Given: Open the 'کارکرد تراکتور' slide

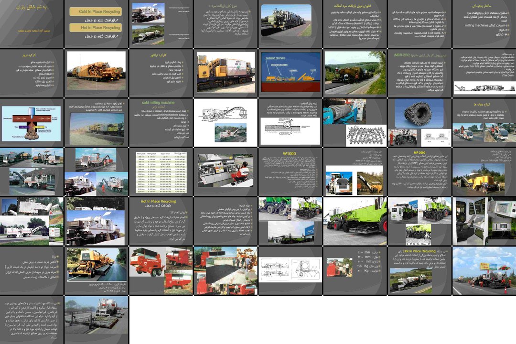Looking at the screenshot, I should (161, 73).
